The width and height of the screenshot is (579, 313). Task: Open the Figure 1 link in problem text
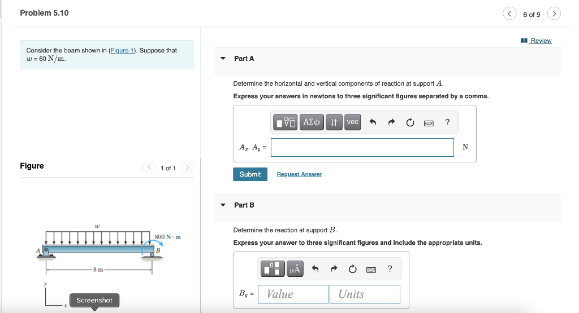click(x=122, y=50)
